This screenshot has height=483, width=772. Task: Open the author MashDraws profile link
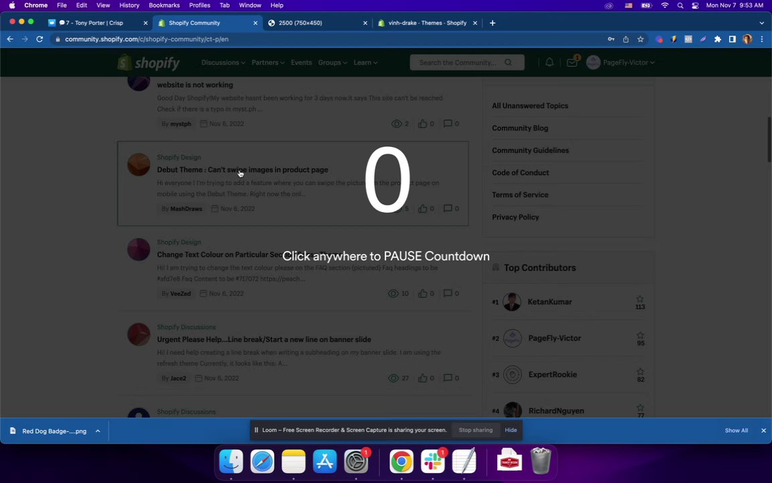tap(186, 209)
